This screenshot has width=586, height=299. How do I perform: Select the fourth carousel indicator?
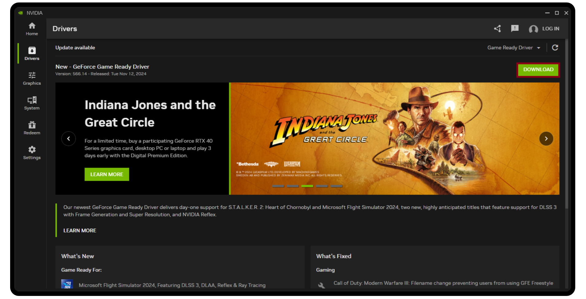click(322, 186)
